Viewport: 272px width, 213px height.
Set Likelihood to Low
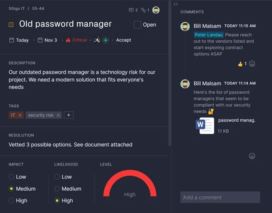pyautogui.click(x=57, y=177)
